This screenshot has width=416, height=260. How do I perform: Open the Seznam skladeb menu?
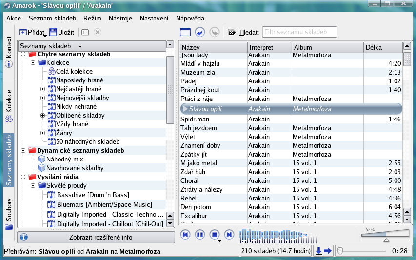pyautogui.click(x=52, y=19)
